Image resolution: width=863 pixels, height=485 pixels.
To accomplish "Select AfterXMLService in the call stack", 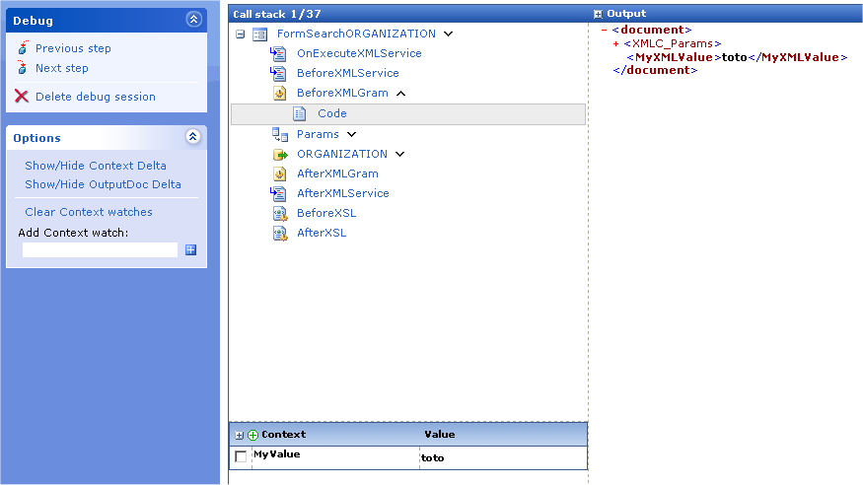I will [x=342, y=193].
